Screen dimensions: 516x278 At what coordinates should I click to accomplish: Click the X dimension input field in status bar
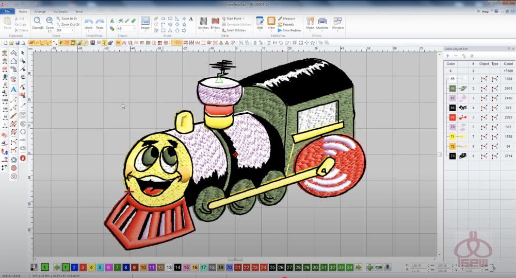[419, 265]
